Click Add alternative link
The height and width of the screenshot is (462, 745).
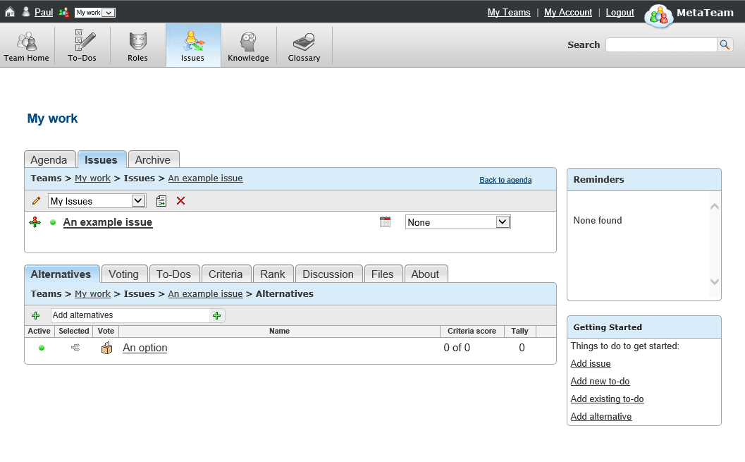pyautogui.click(x=601, y=416)
